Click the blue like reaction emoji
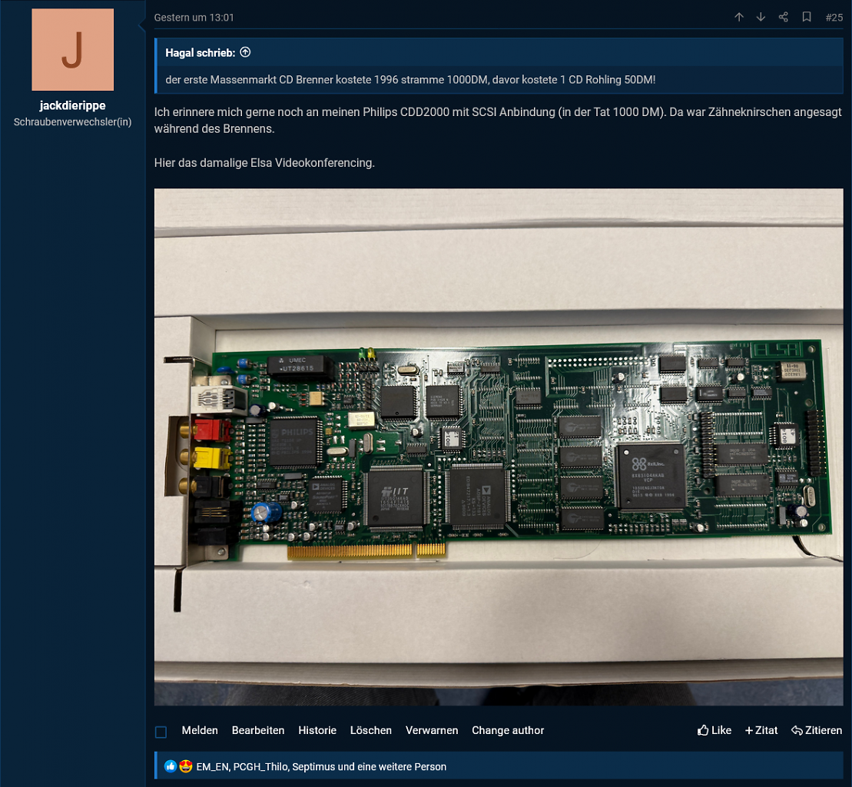 coord(170,766)
